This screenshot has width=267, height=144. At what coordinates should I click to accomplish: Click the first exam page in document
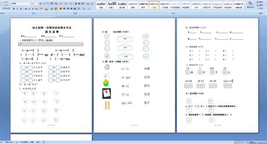(x=51, y=75)
